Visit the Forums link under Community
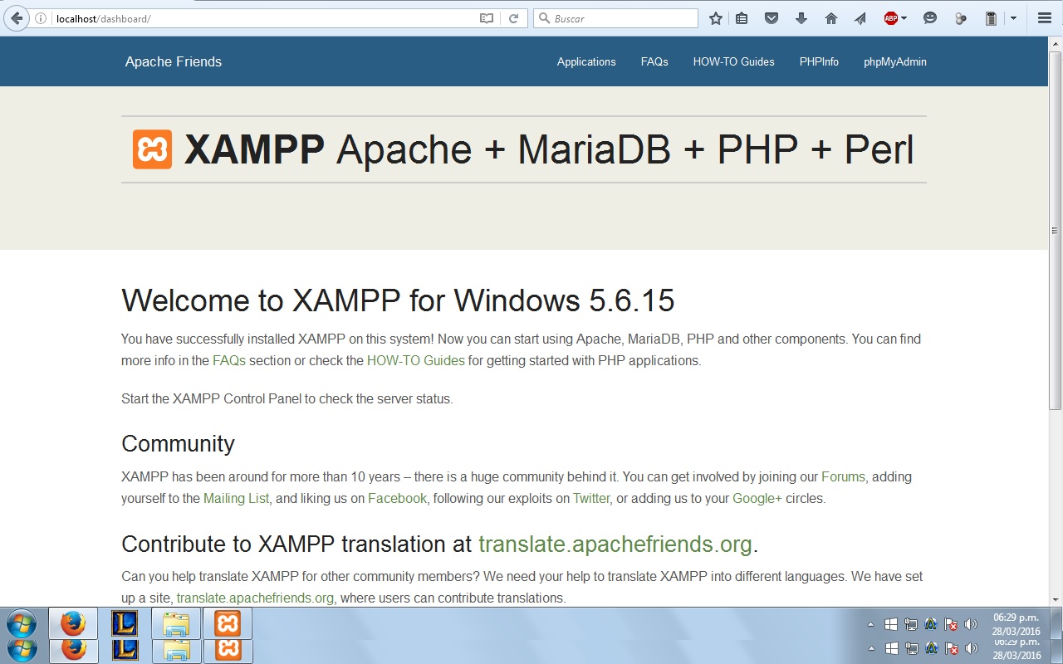This screenshot has width=1063, height=664. (843, 476)
